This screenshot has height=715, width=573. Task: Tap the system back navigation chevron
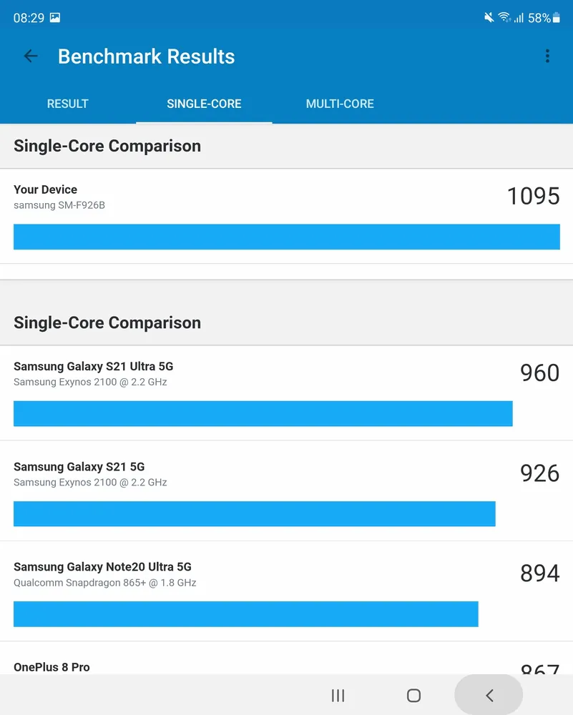click(489, 696)
